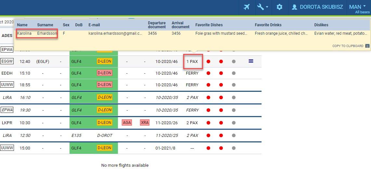The width and height of the screenshot is (371, 169).
Task: Select the XRA red crew tag
Action: (x=145, y=123)
